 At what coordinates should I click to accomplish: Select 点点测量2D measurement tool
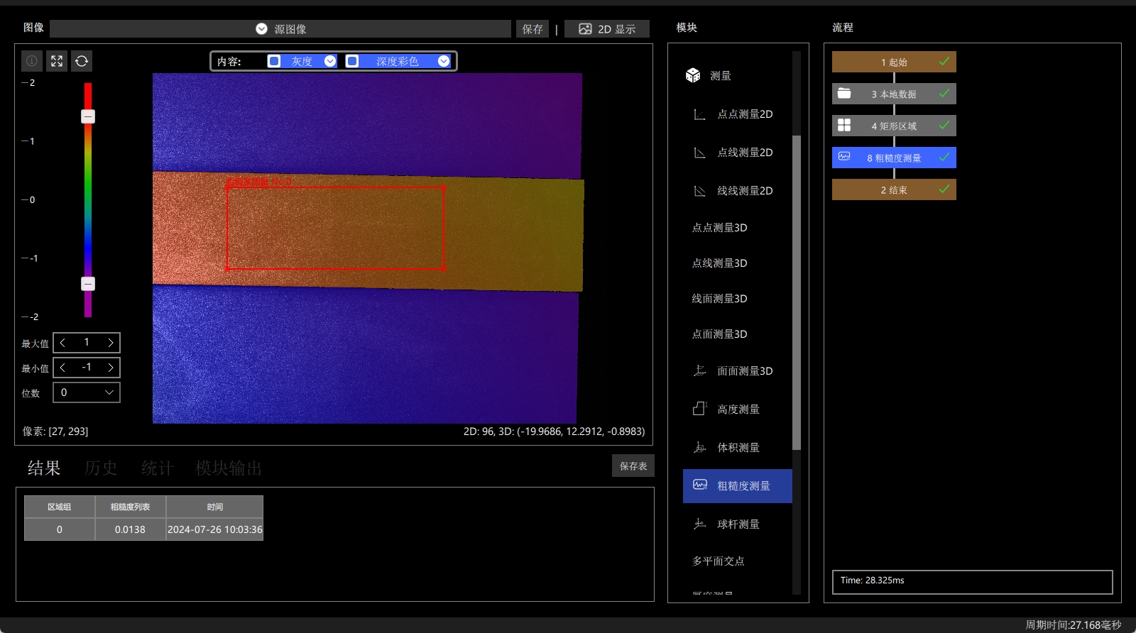(733, 114)
